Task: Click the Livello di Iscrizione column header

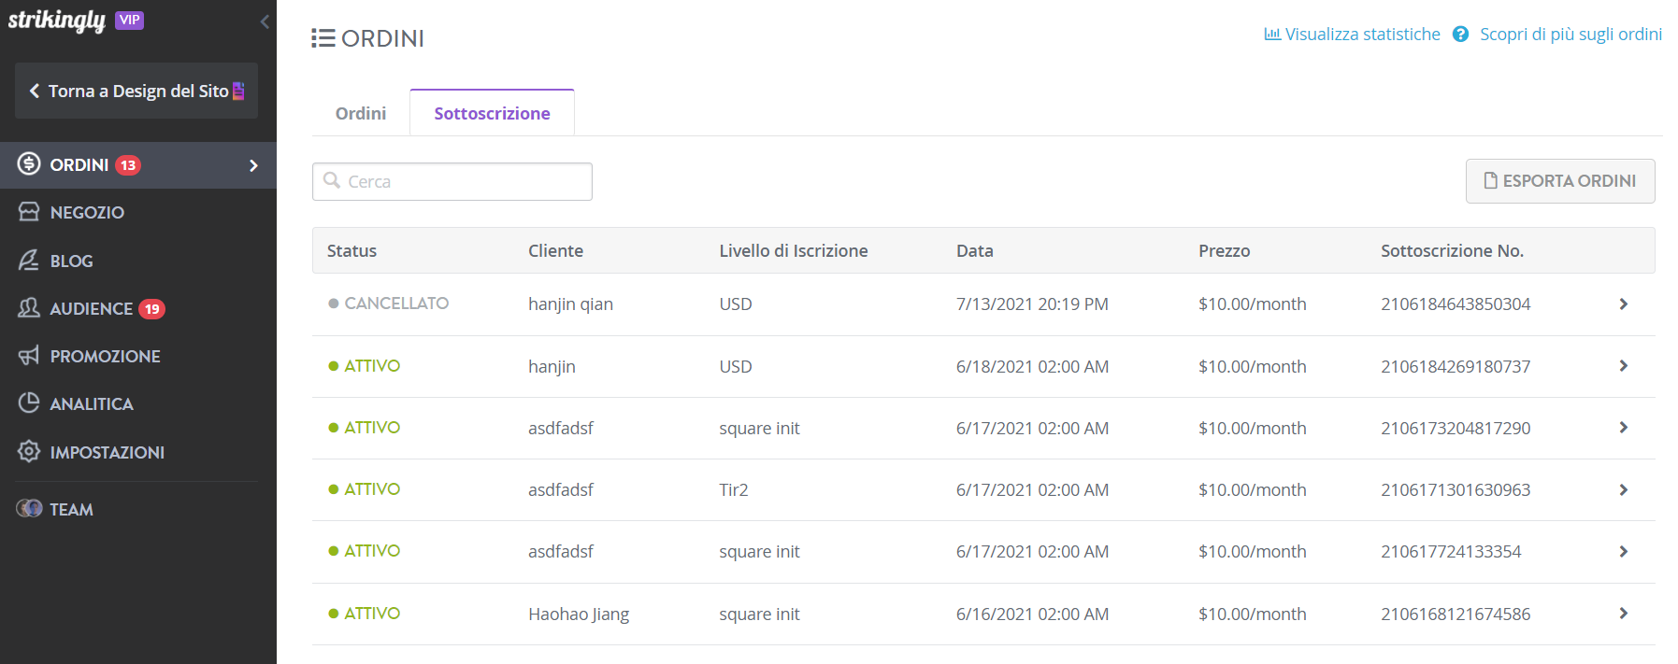Action: 794,250
